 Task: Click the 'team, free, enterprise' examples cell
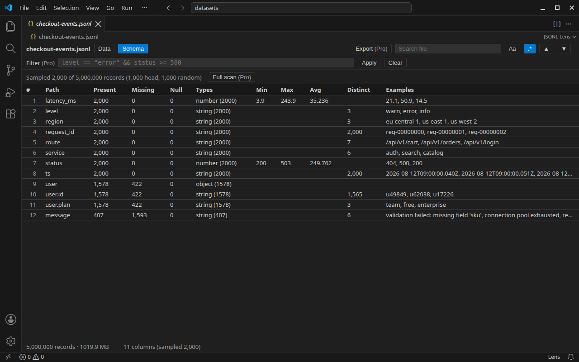pos(416,205)
